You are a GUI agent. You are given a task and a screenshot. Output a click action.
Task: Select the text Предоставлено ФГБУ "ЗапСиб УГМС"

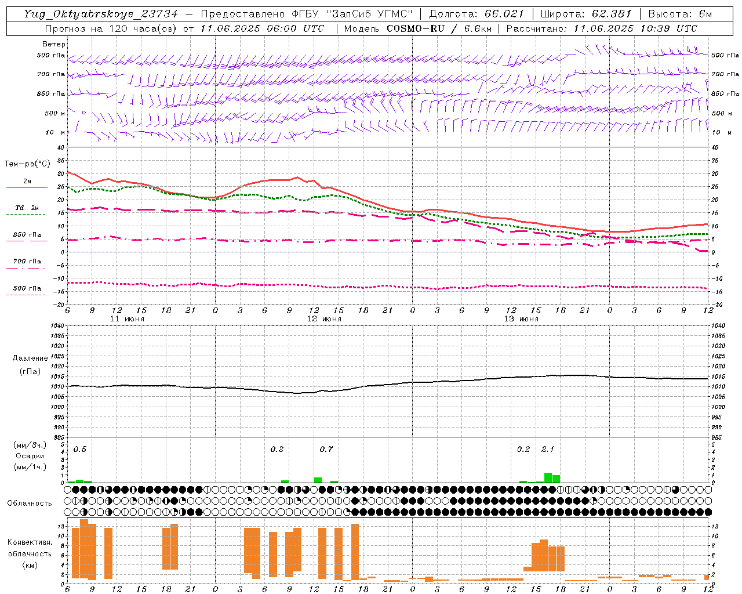[307, 14]
